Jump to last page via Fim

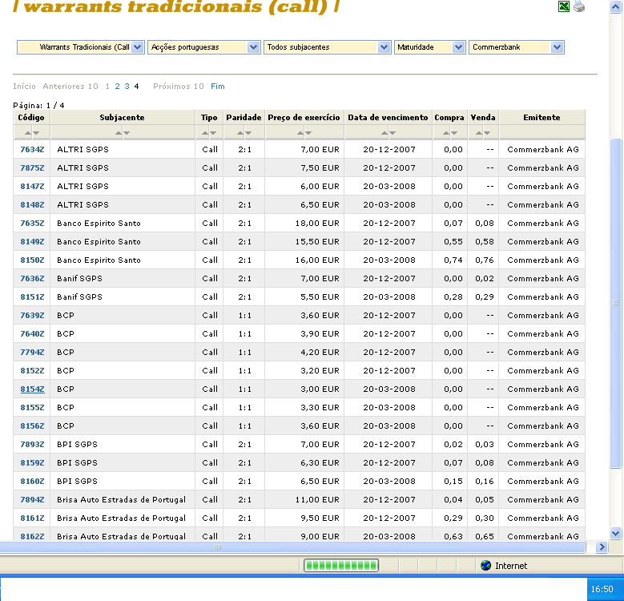click(x=217, y=86)
